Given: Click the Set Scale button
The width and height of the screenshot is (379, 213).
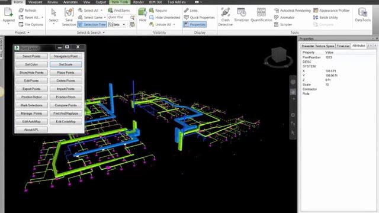Looking at the screenshot, I should pos(66,64).
